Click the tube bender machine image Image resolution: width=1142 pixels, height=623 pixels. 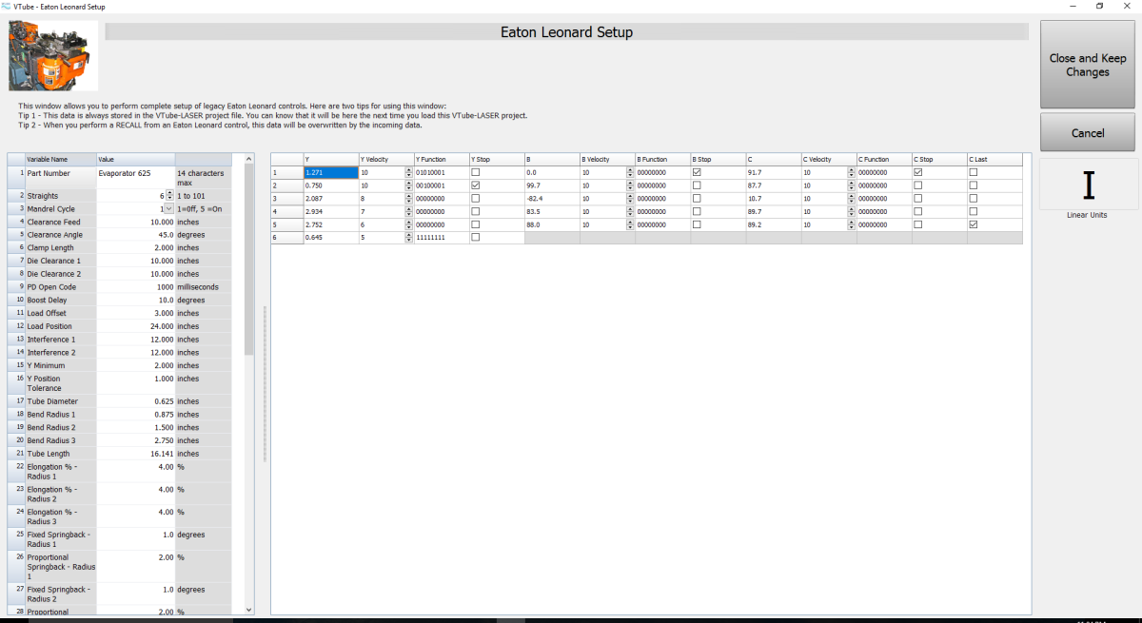coord(53,56)
